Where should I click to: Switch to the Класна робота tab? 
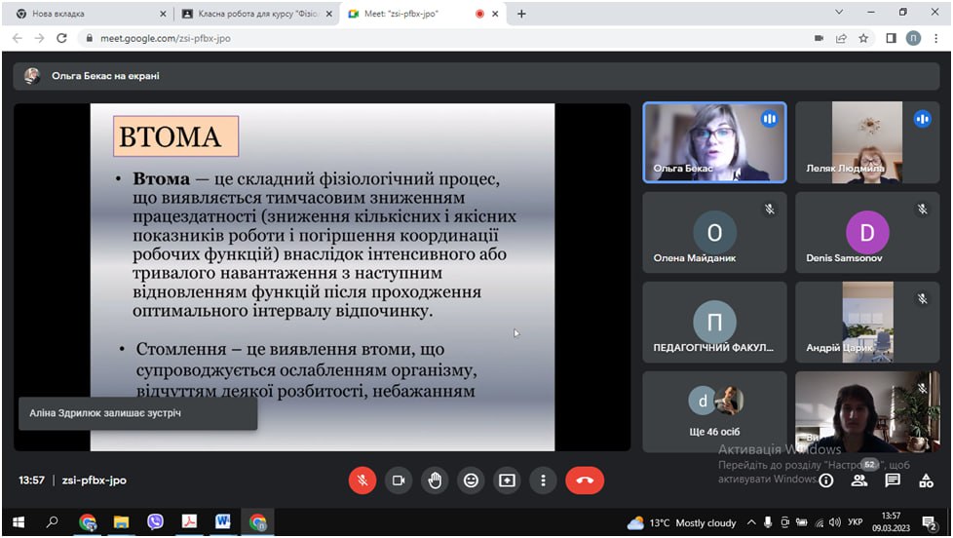[x=255, y=14]
